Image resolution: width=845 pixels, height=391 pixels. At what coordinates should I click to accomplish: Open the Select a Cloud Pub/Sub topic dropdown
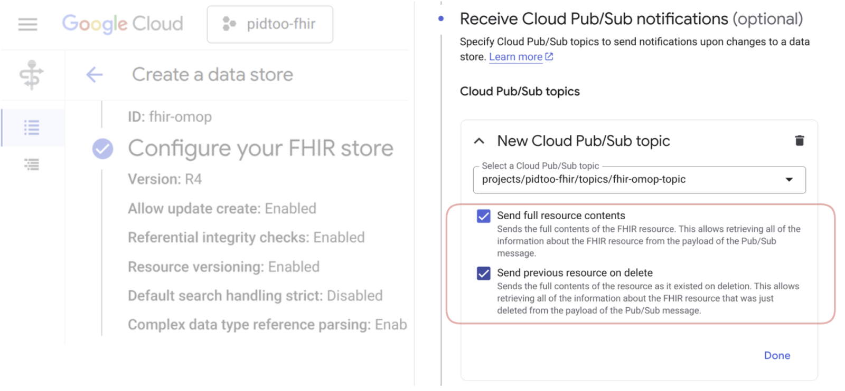(639, 180)
